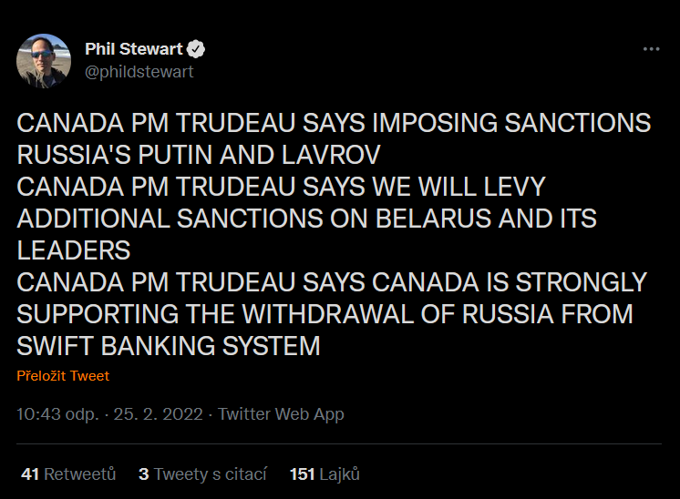The width and height of the screenshot is (680, 499).
Task: Click the blue verified badge
Action: click(x=196, y=49)
